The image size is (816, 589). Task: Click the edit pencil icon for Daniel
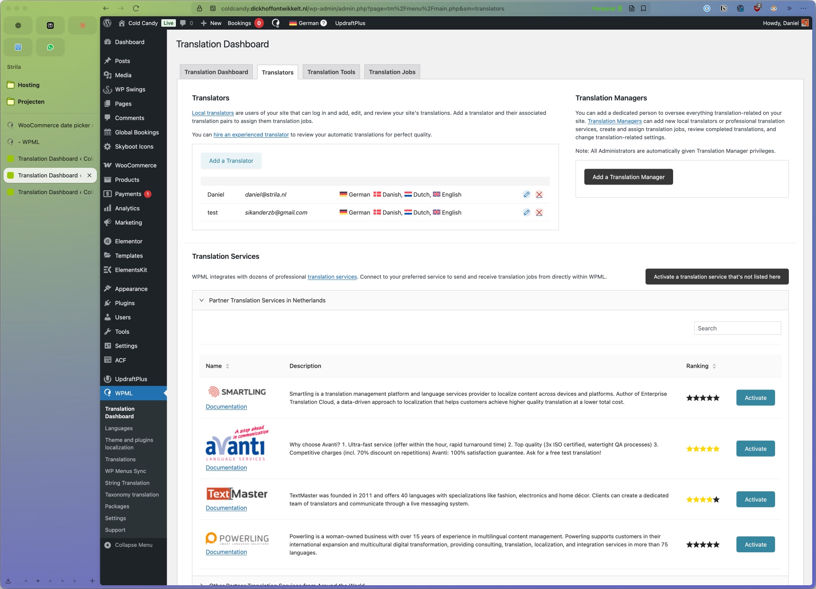(x=526, y=195)
